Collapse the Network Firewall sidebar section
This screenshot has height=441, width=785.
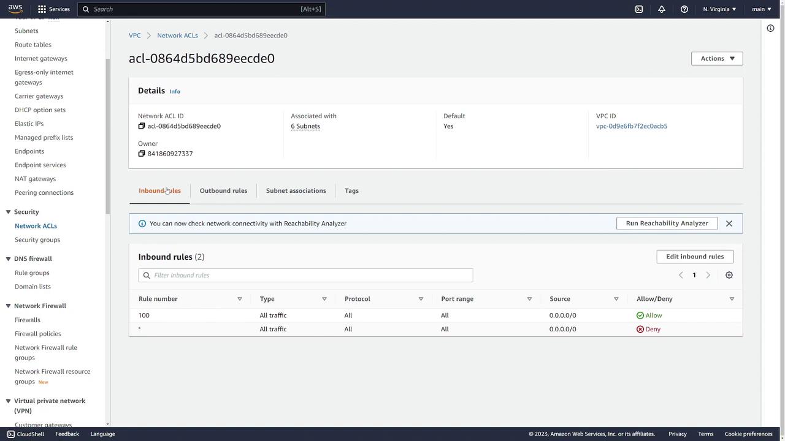point(9,306)
